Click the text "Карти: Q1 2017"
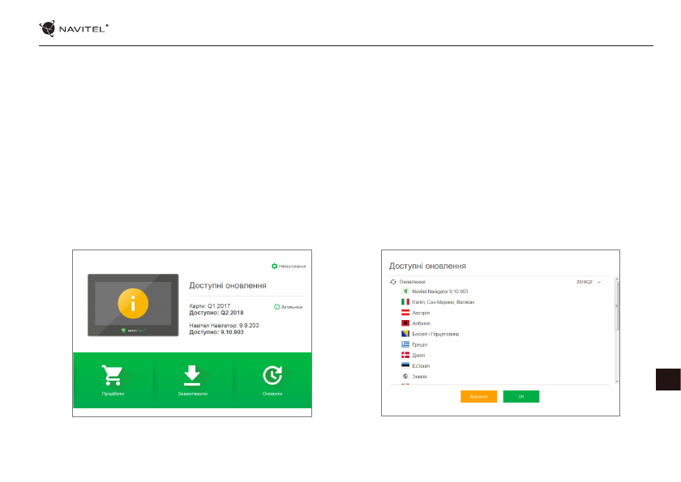Viewport: 681px width, 482px height. point(210,306)
